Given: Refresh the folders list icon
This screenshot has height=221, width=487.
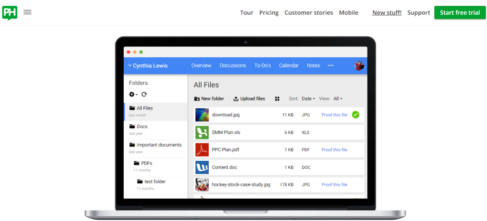Looking at the screenshot, I should [x=144, y=94].
